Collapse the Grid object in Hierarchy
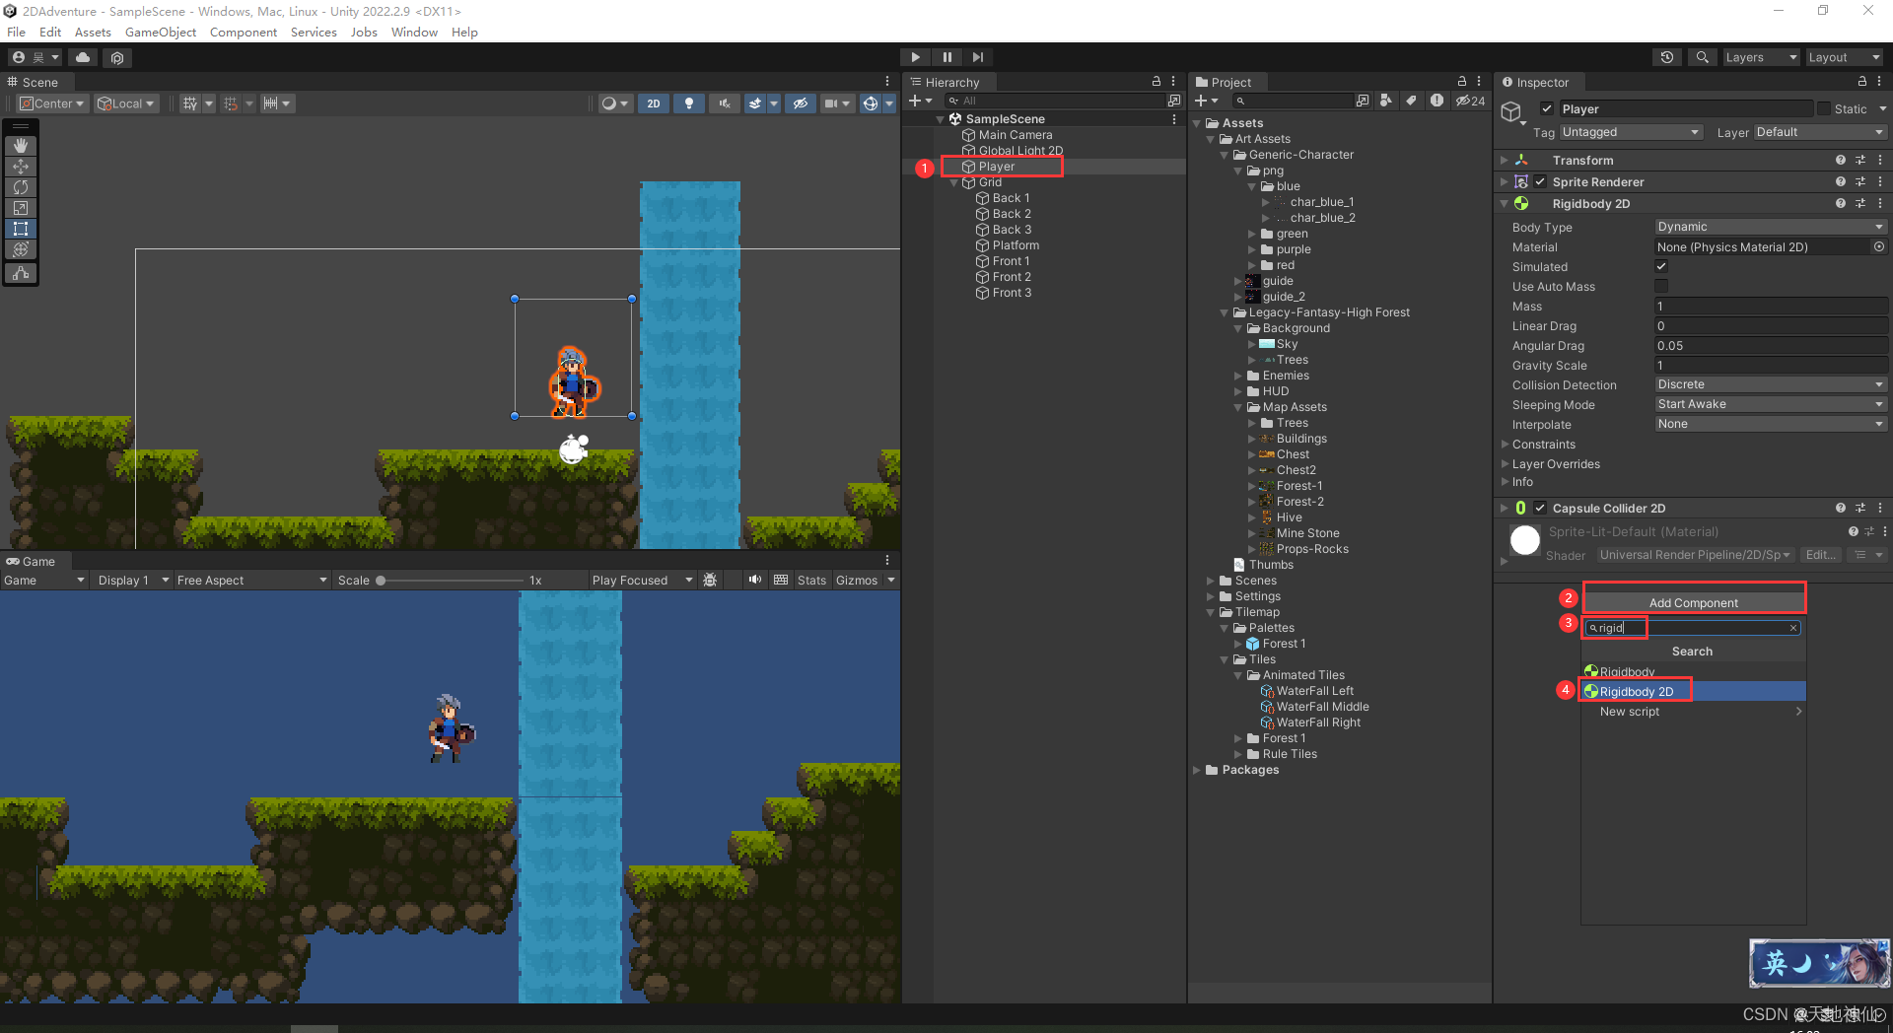Screen dimensions: 1893x1033 coord(953,182)
